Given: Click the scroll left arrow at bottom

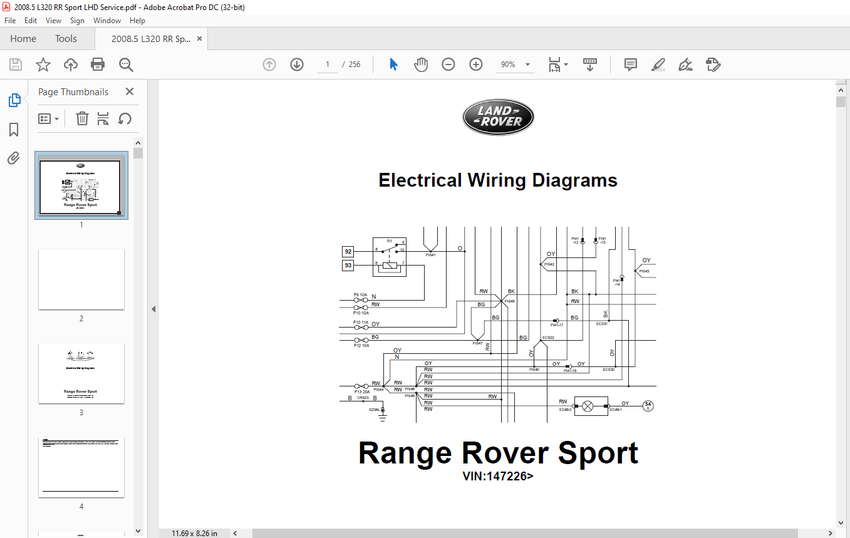Looking at the screenshot, I should [236, 533].
